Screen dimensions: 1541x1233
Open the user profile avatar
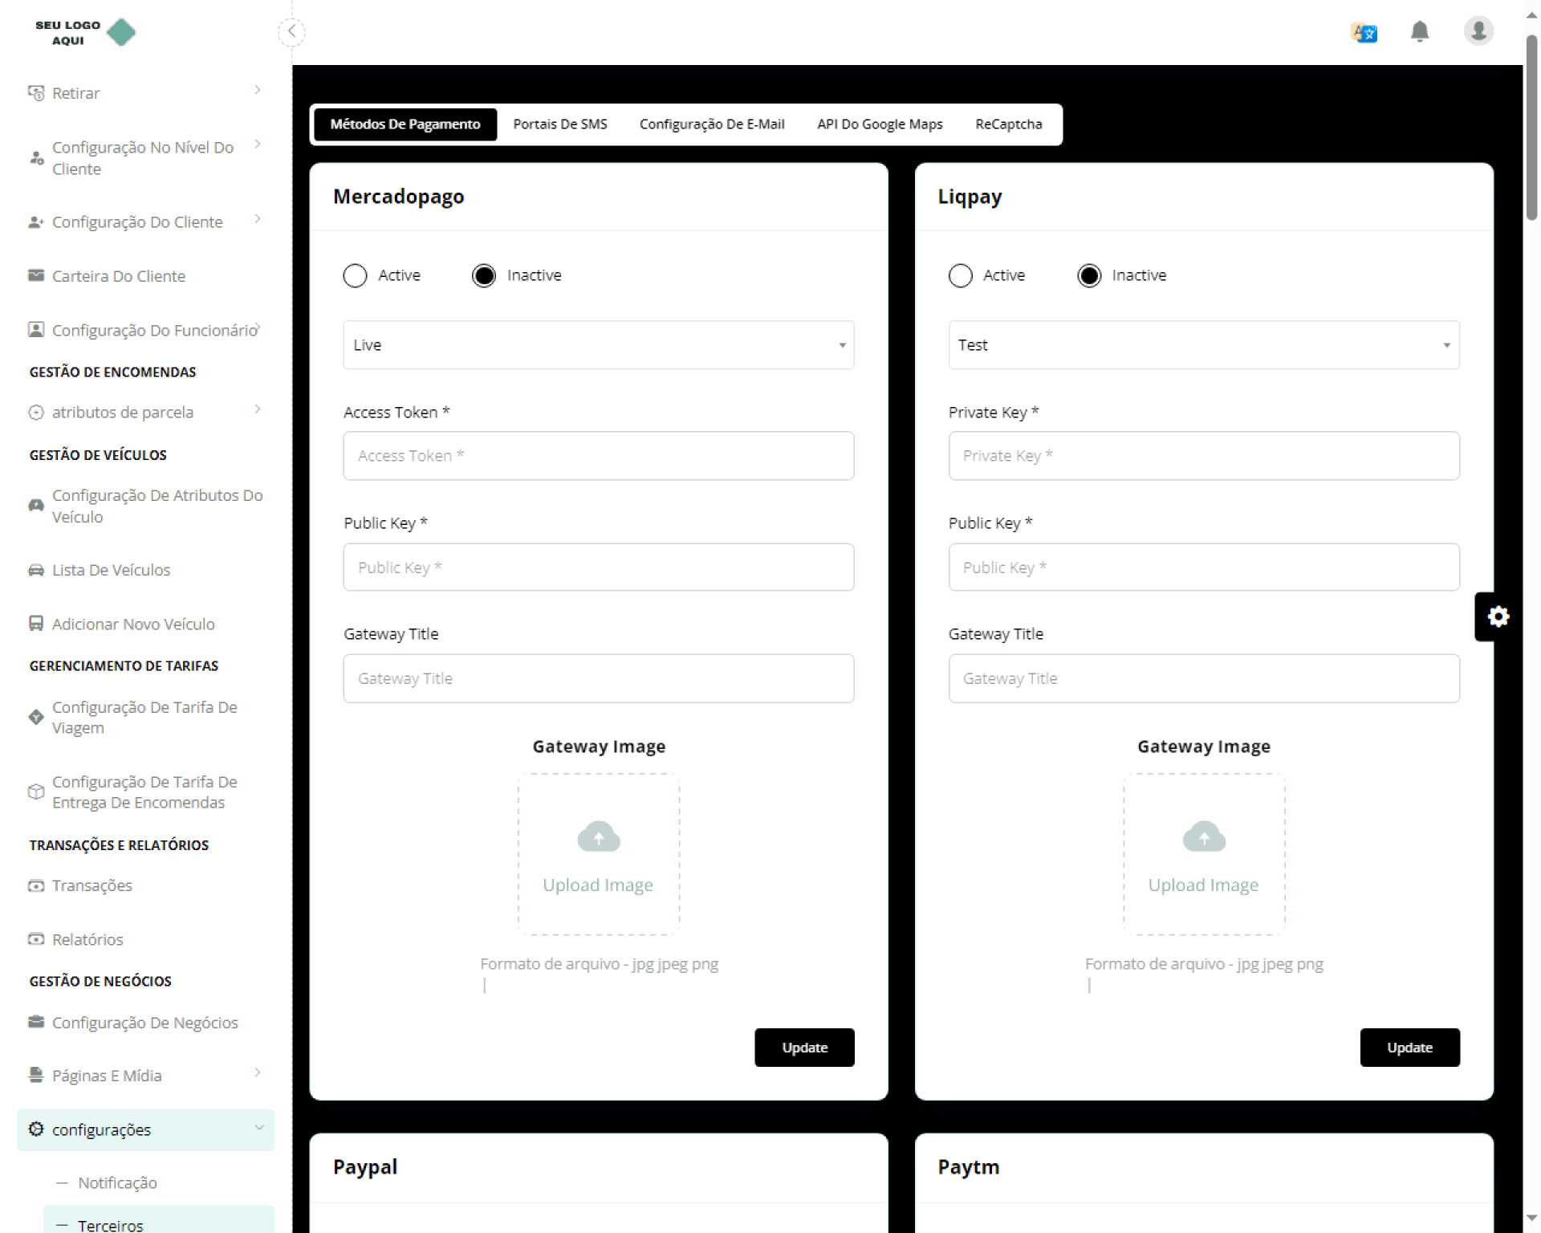(1478, 31)
